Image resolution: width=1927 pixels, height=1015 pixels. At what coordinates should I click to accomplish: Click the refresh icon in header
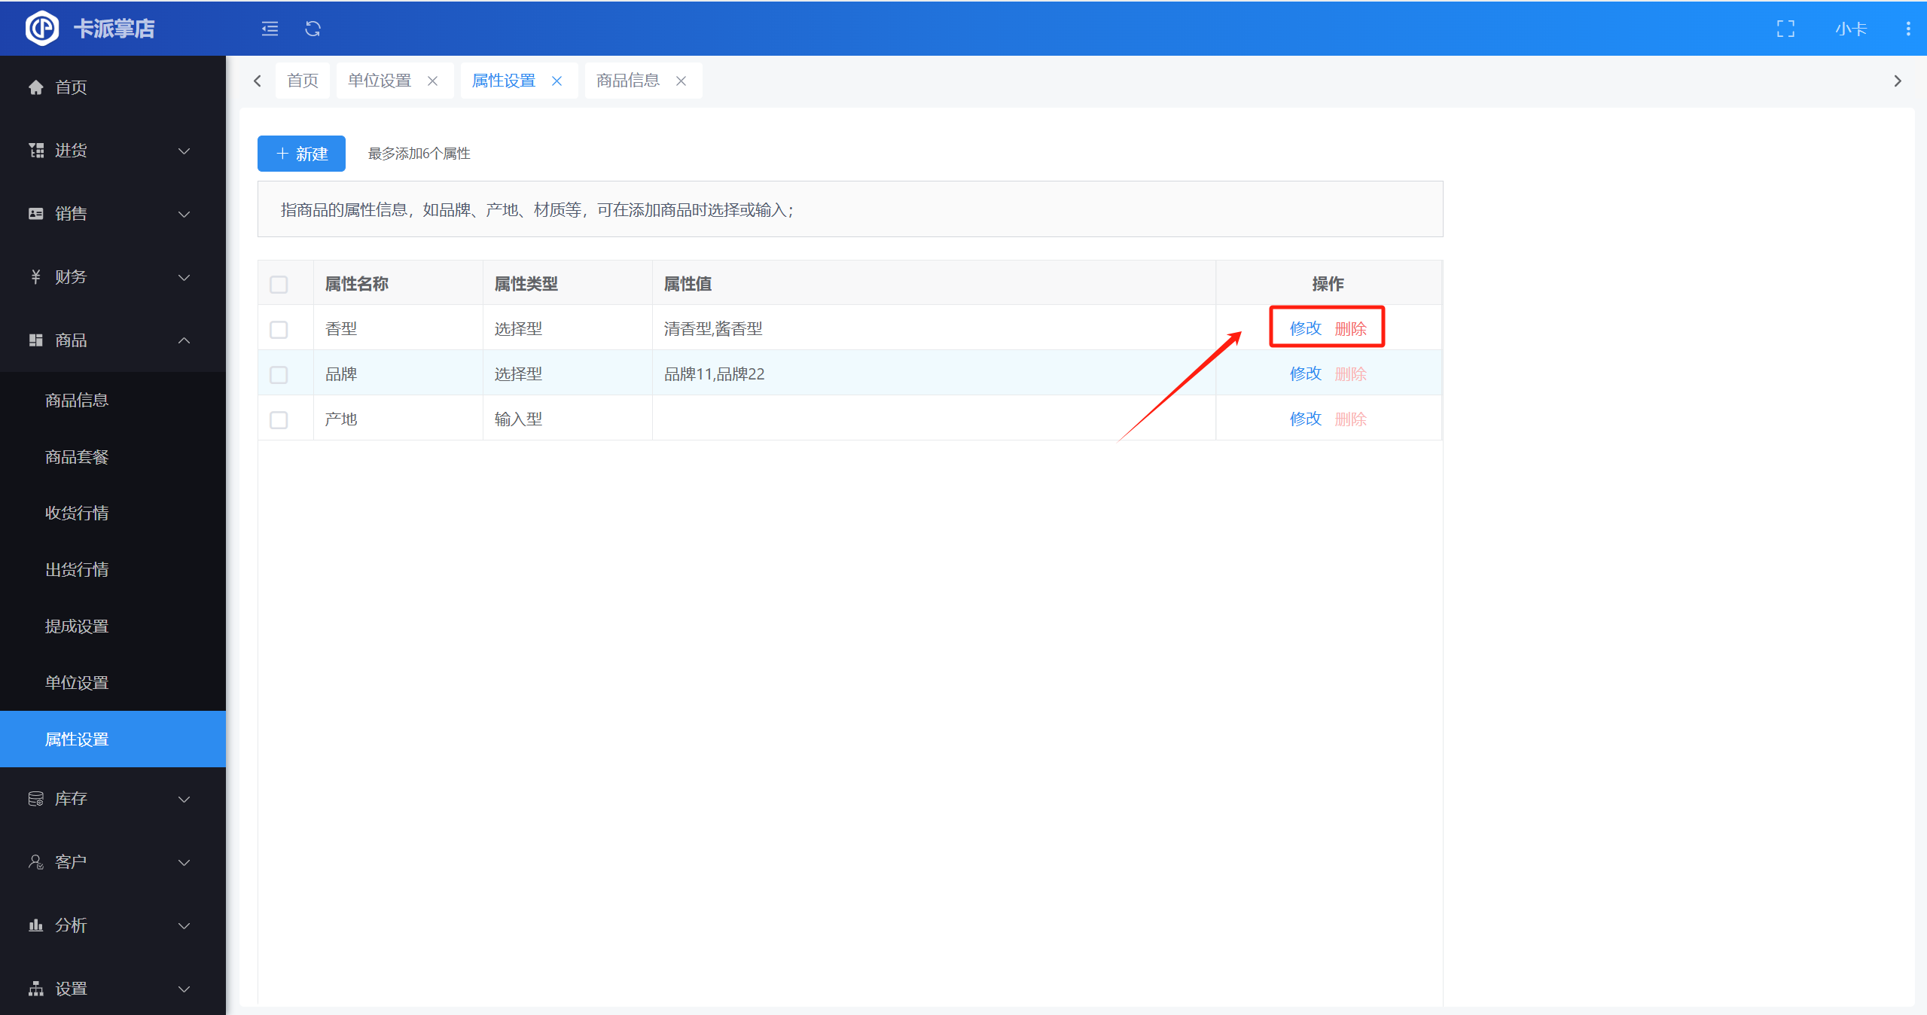click(x=313, y=29)
